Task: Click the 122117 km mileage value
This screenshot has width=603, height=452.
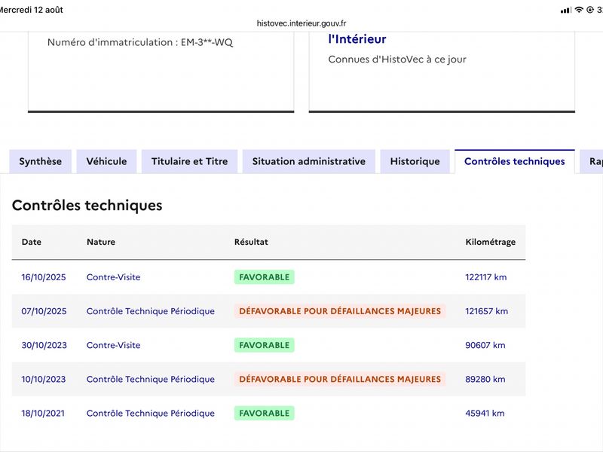Action: pos(485,277)
